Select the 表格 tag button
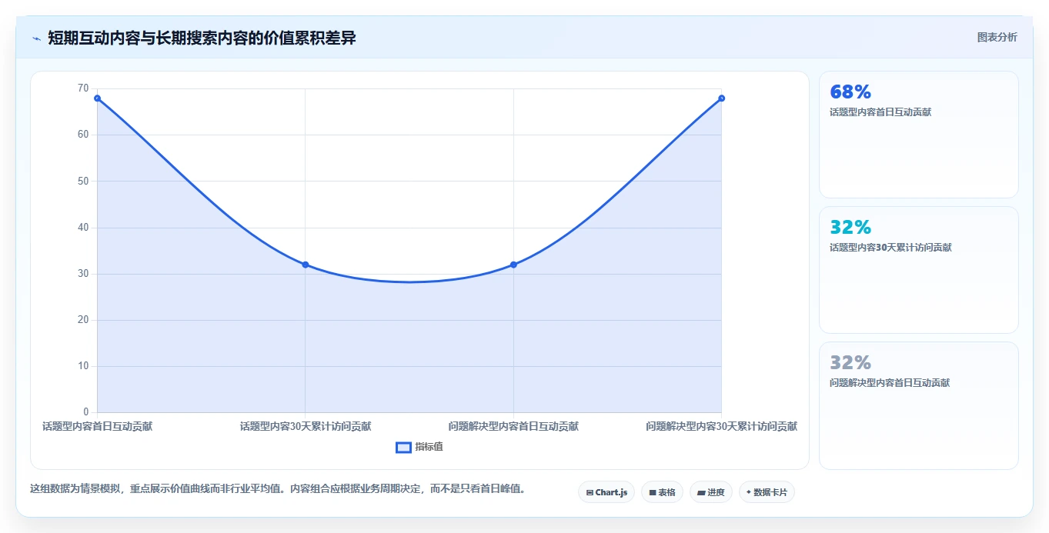The image size is (1049, 533). point(662,492)
